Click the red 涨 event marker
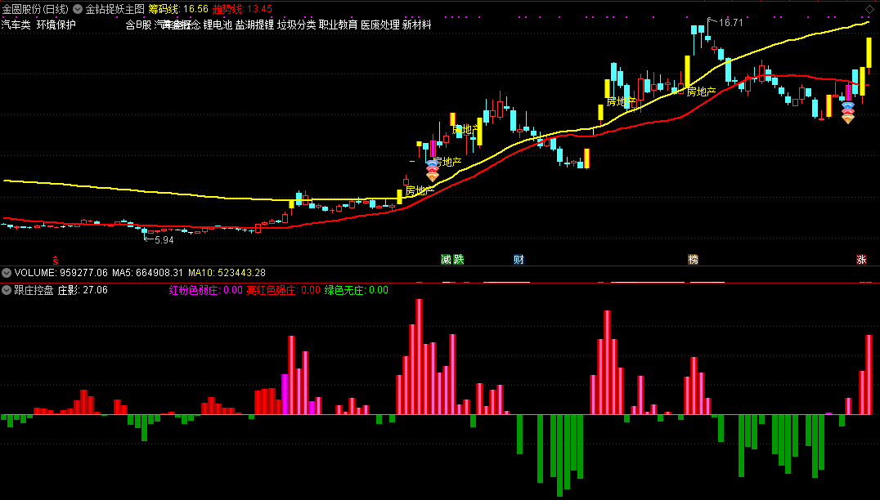The width and height of the screenshot is (880, 500). 861,260
